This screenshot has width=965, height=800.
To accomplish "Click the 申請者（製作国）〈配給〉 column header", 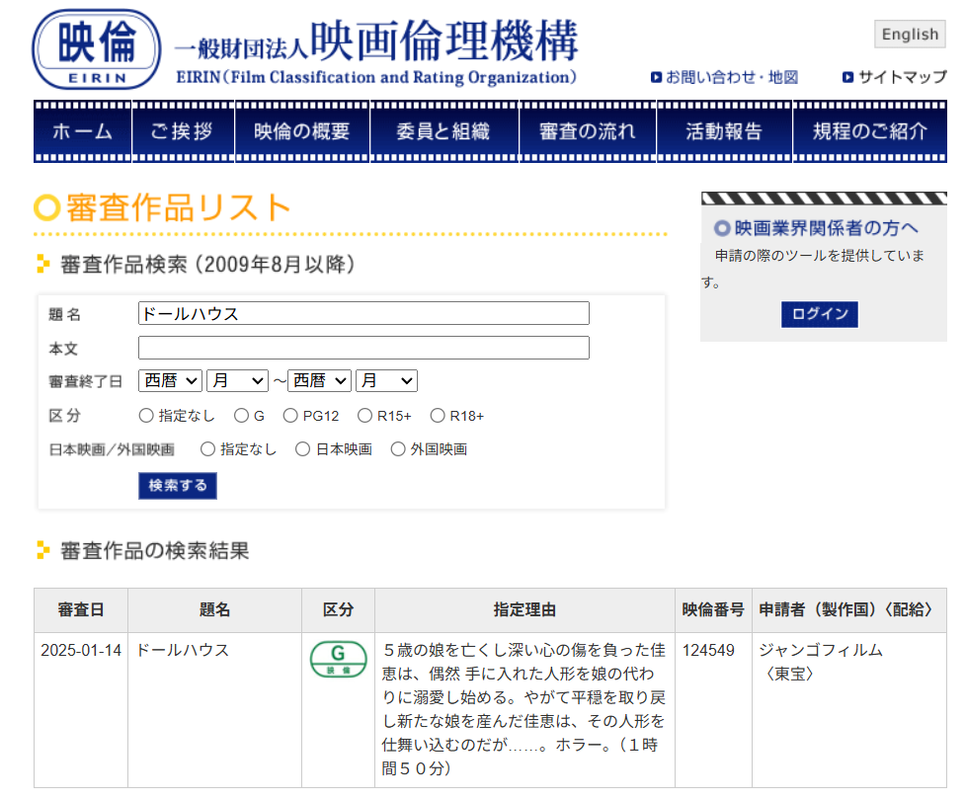I will (849, 609).
